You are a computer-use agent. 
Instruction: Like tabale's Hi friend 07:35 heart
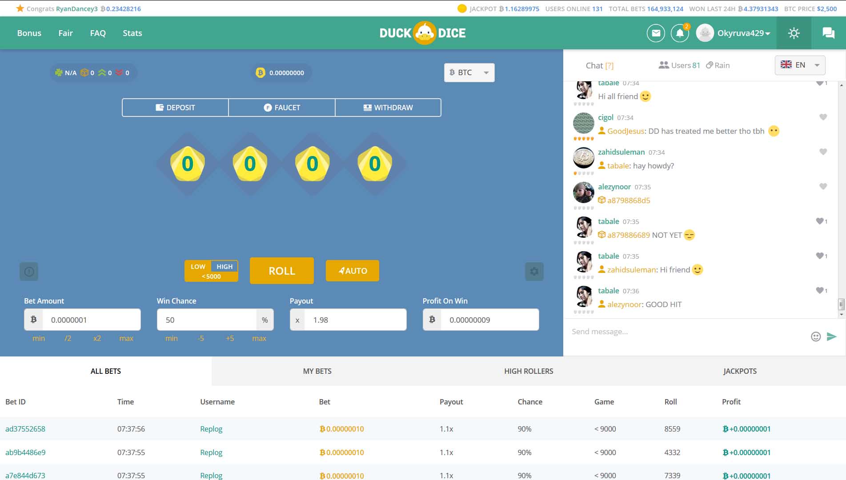tap(820, 256)
